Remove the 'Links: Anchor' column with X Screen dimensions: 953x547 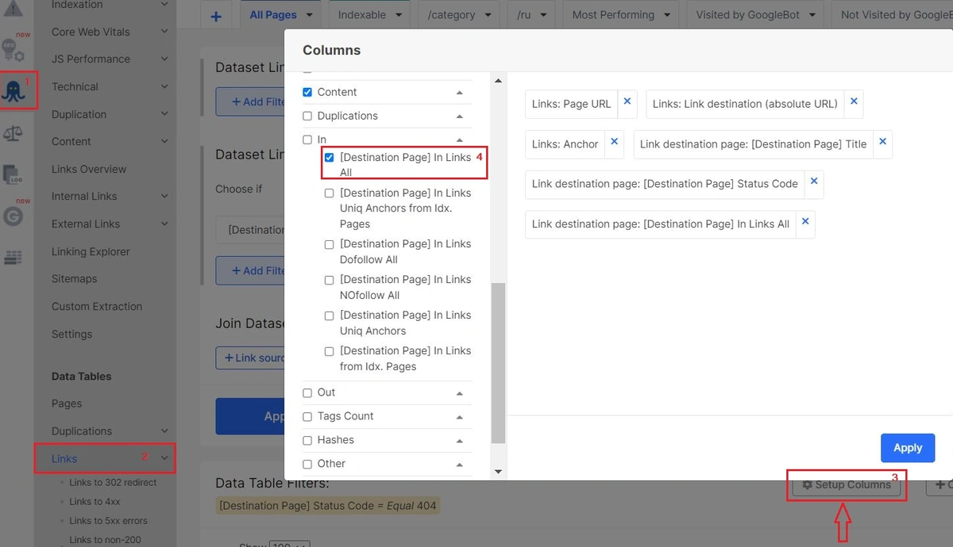click(614, 143)
